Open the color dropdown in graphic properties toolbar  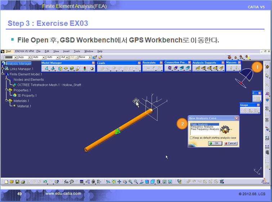click(15, 57)
